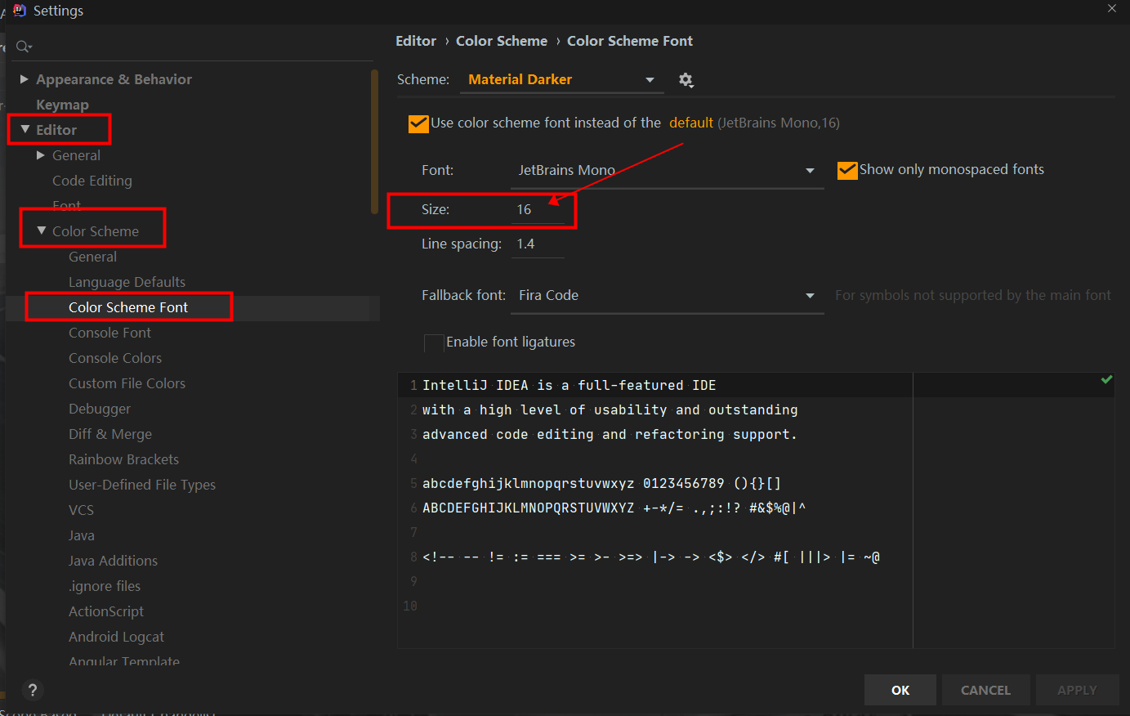Collapse the Editor tree node arrow
This screenshot has height=716, width=1130.
[x=25, y=130]
